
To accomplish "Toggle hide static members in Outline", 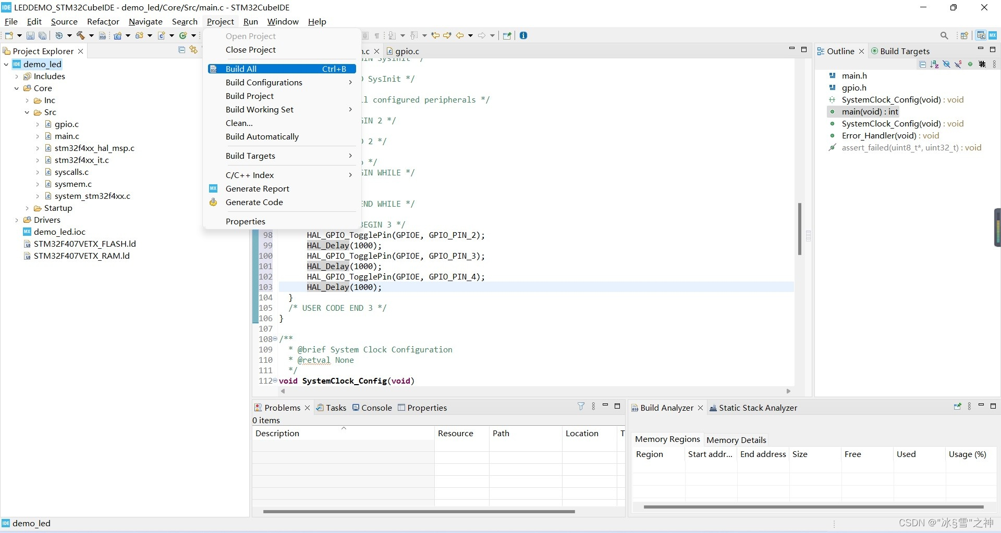I will click(x=958, y=65).
